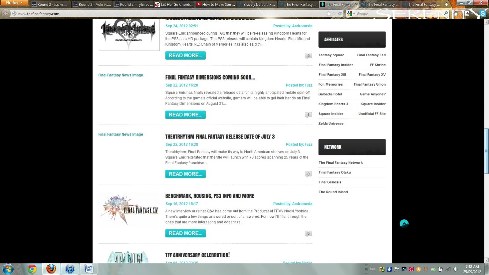This screenshot has width=489, height=275.
Task: Click the scrollbar down arrow
Action: click(x=486, y=260)
